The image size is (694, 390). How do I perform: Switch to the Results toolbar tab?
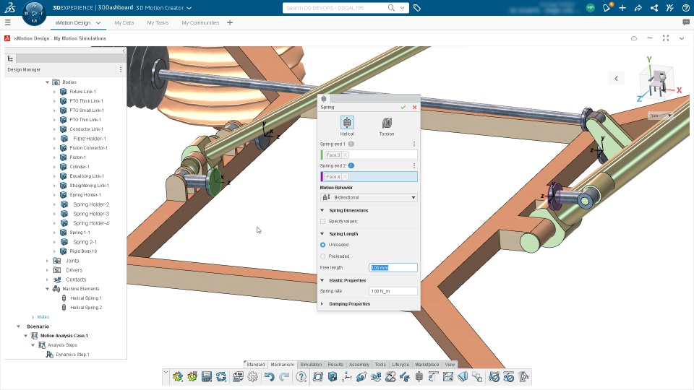pyautogui.click(x=335, y=364)
